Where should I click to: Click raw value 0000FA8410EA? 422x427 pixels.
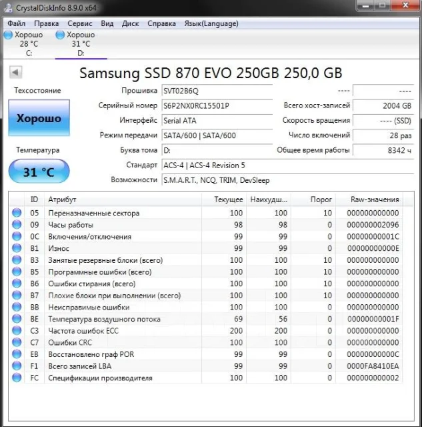pyautogui.click(x=373, y=366)
